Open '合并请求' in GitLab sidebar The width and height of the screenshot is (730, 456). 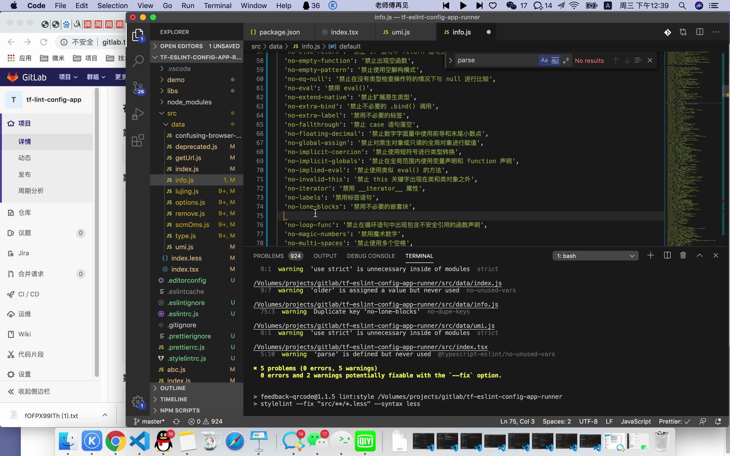click(46, 274)
